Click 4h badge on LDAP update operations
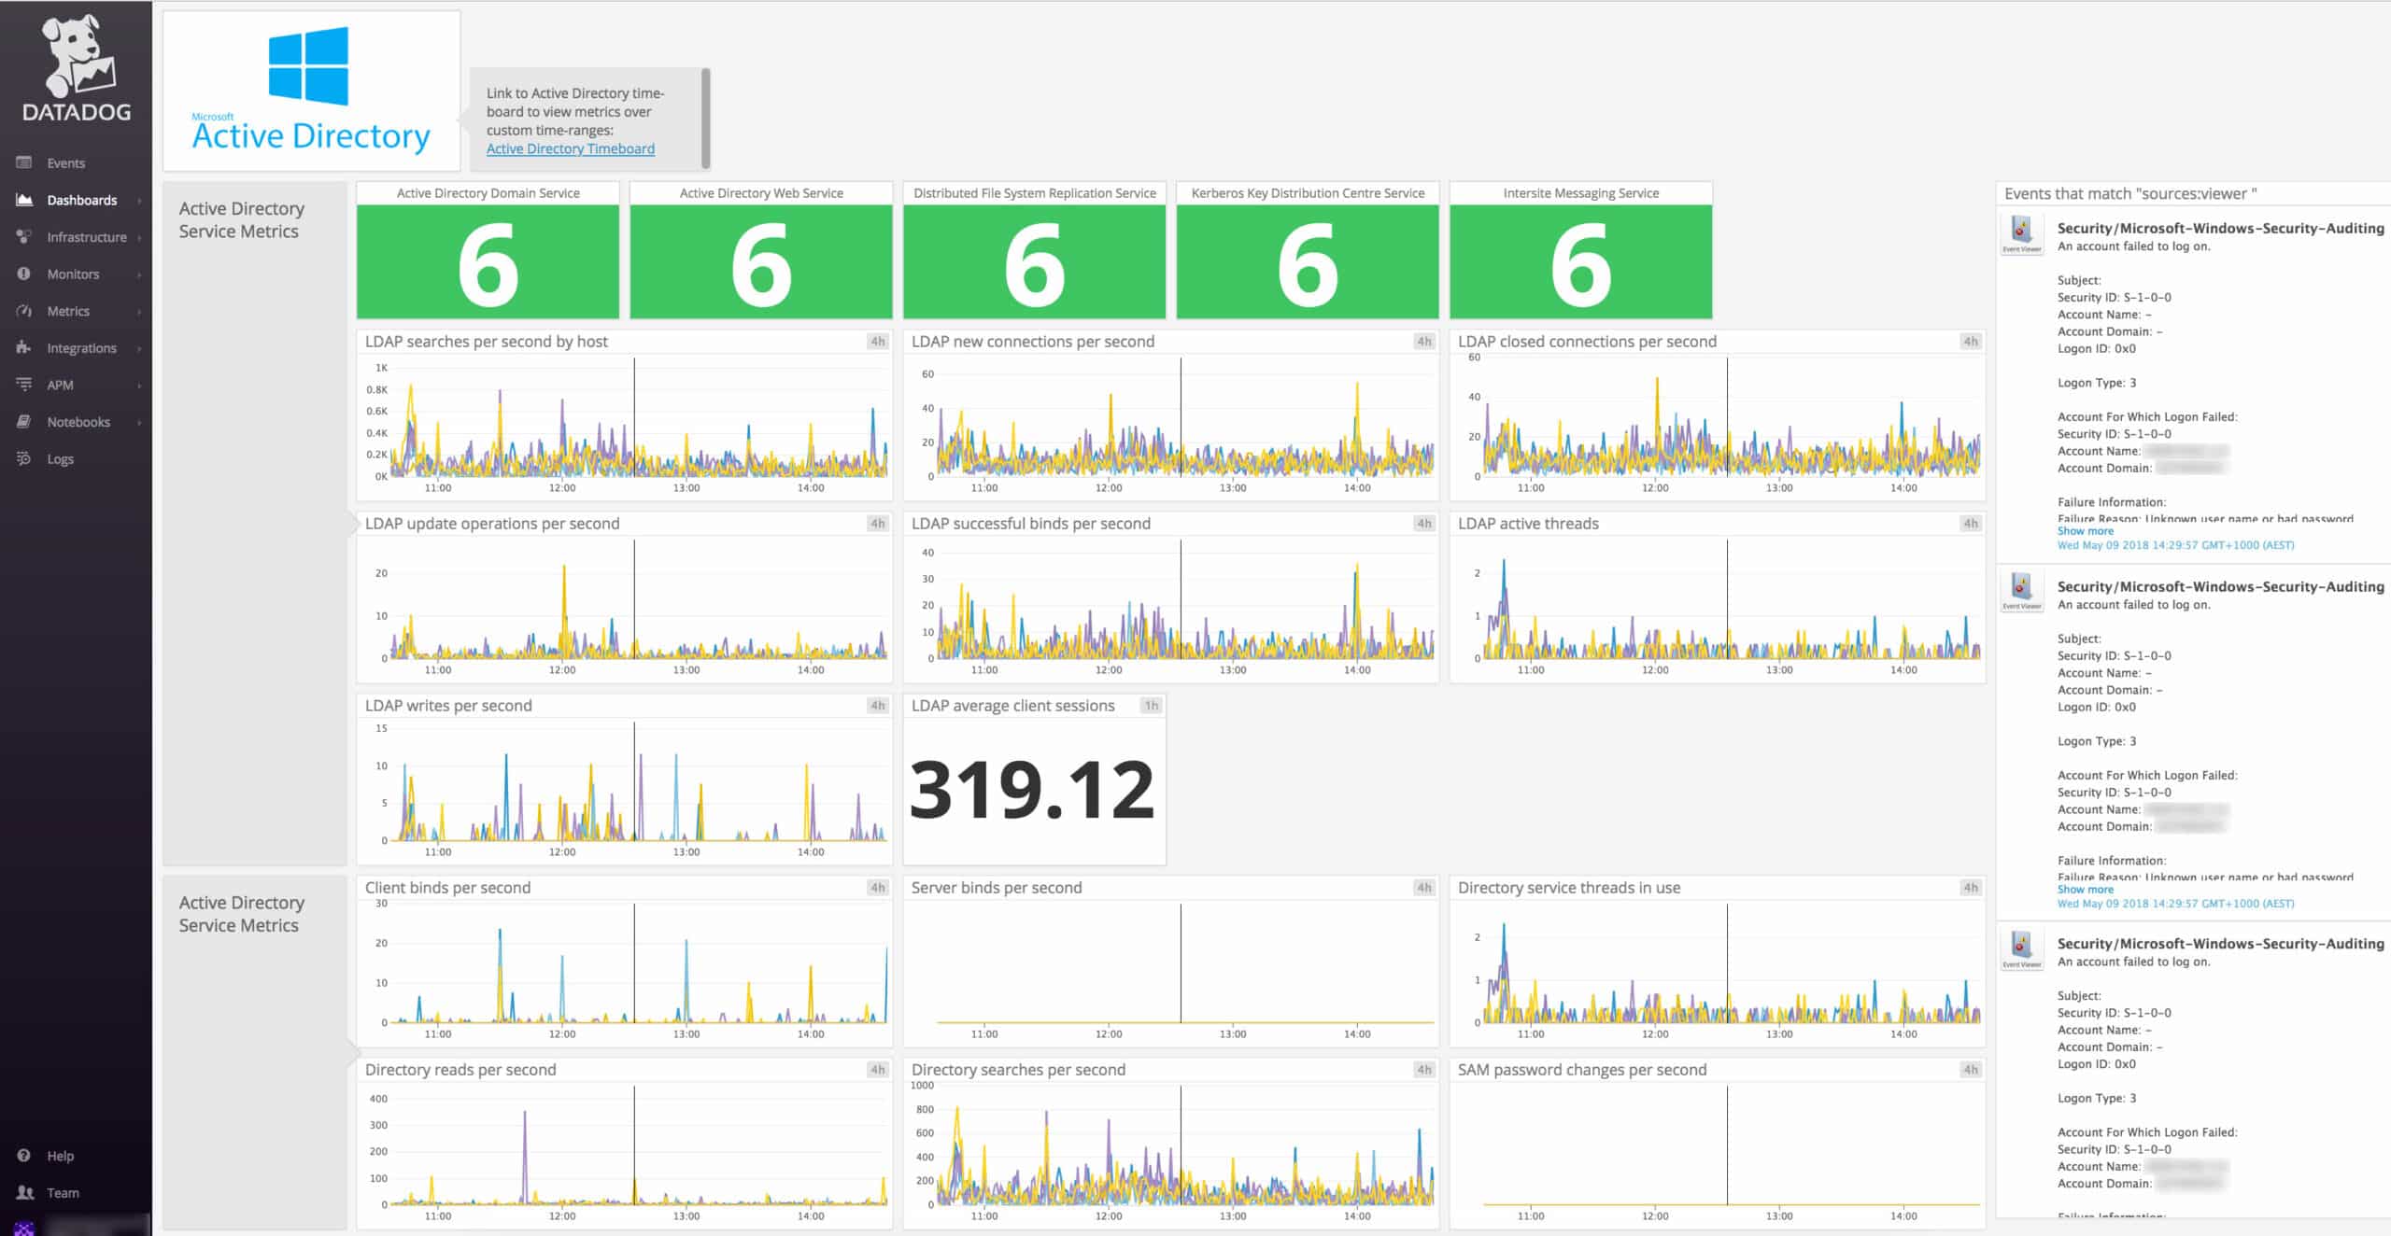 (x=878, y=524)
